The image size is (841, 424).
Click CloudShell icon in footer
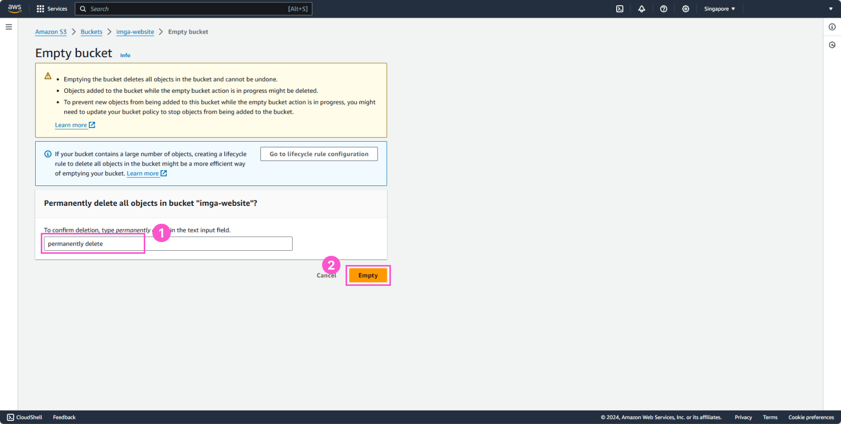10,417
